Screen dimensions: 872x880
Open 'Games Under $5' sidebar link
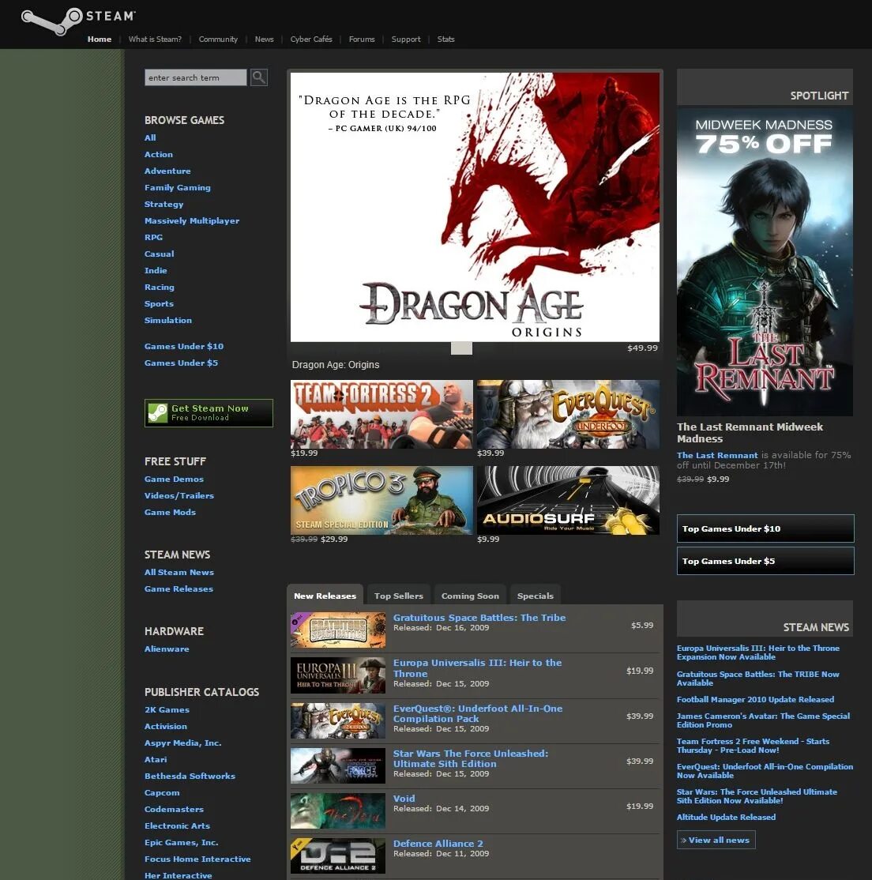pos(181,363)
